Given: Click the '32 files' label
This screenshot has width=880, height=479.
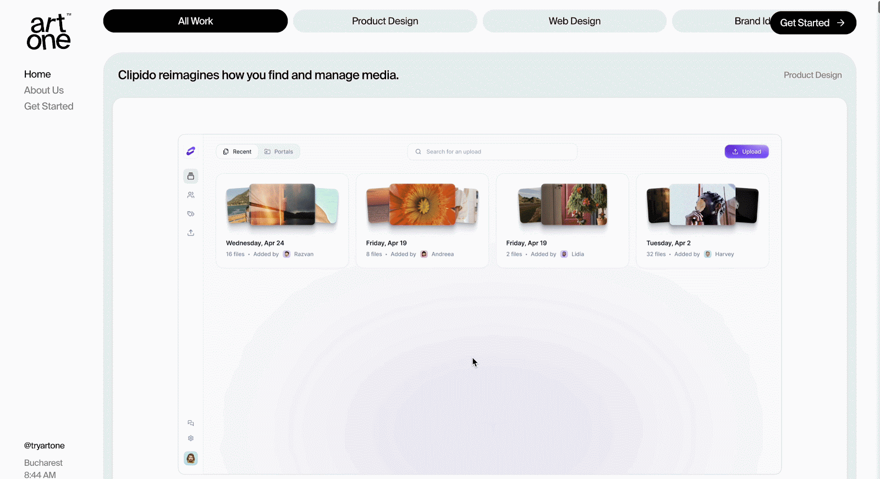Looking at the screenshot, I should pyautogui.click(x=656, y=254).
